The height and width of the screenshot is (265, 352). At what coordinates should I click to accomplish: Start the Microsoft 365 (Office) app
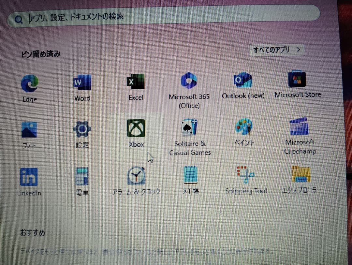point(189,81)
